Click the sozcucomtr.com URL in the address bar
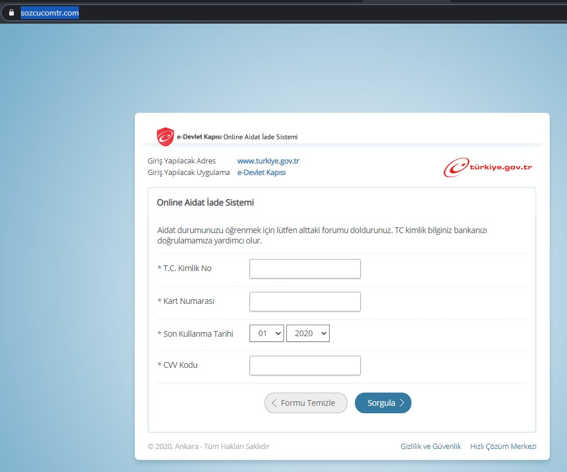 click(x=50, y=13)
